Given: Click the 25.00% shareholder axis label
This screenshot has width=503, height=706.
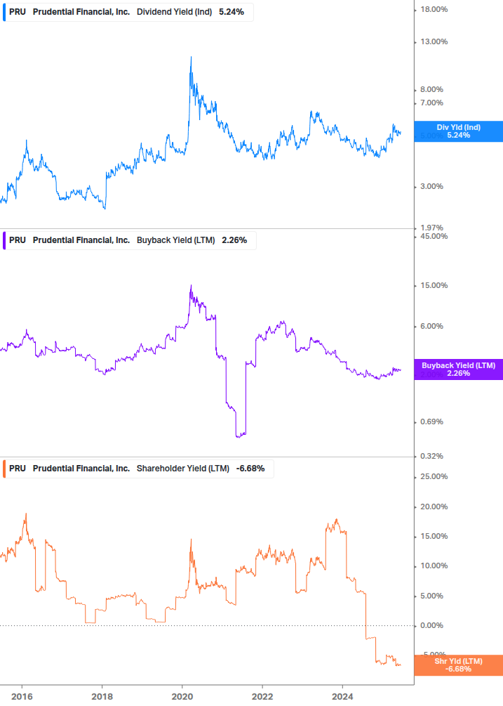Looking at the screenshot, I should pyautogui.click(x=434, y=477).
